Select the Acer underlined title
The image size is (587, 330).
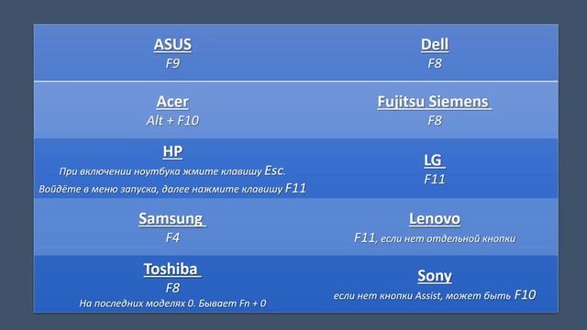coord(172,102)
